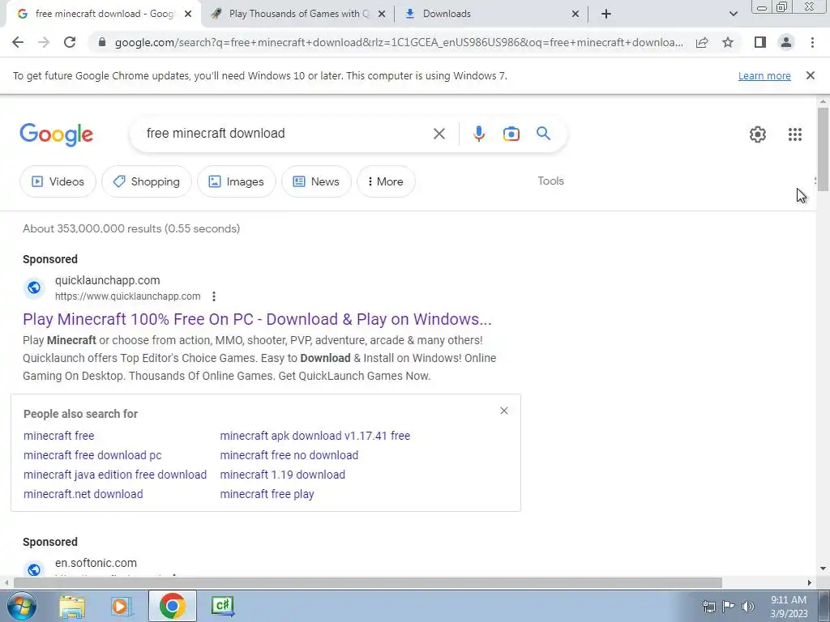This screenshot has height=622, width=830.
Task: Search minecraft apk download v1.17.41 free
Action: [x=315, y=436]
